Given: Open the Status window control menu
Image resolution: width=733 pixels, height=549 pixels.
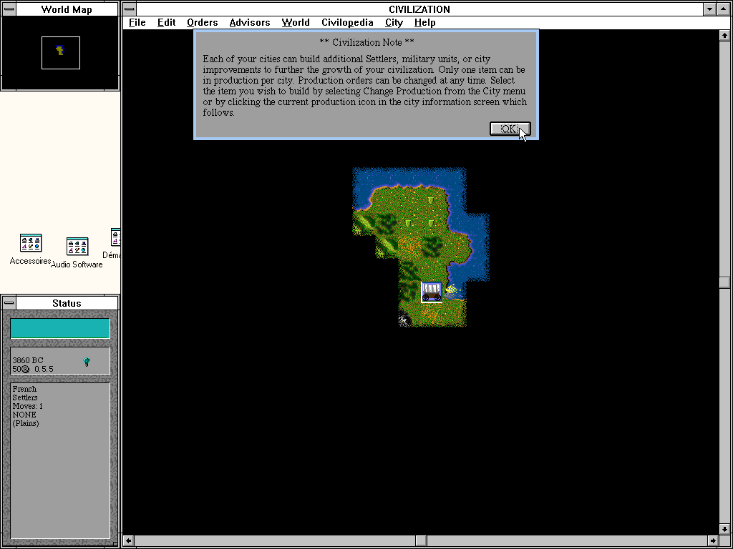Looking at the screenshot, I should coord(9,303).
